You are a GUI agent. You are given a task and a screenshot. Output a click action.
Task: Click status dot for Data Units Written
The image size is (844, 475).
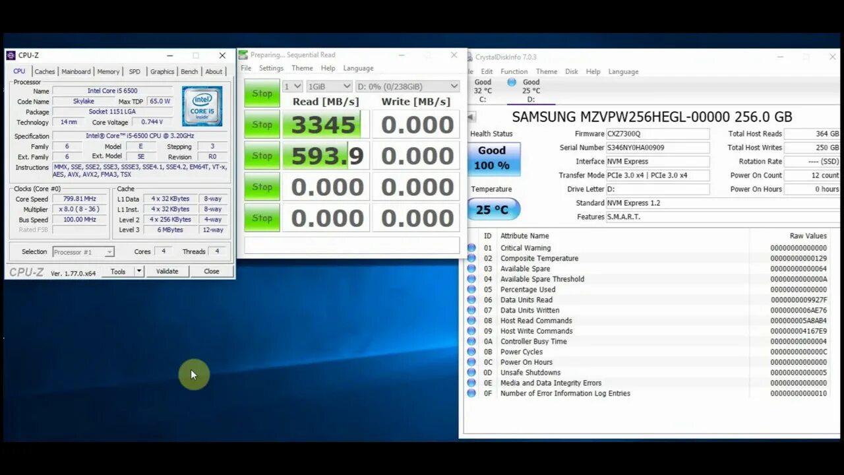point(471,310)
